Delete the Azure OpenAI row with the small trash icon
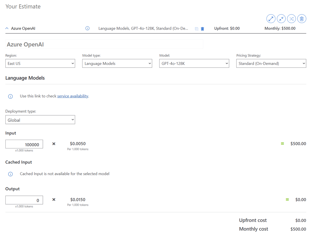This screenshot has height=233, width=311. pyautogui.click(x=202, y=28)
